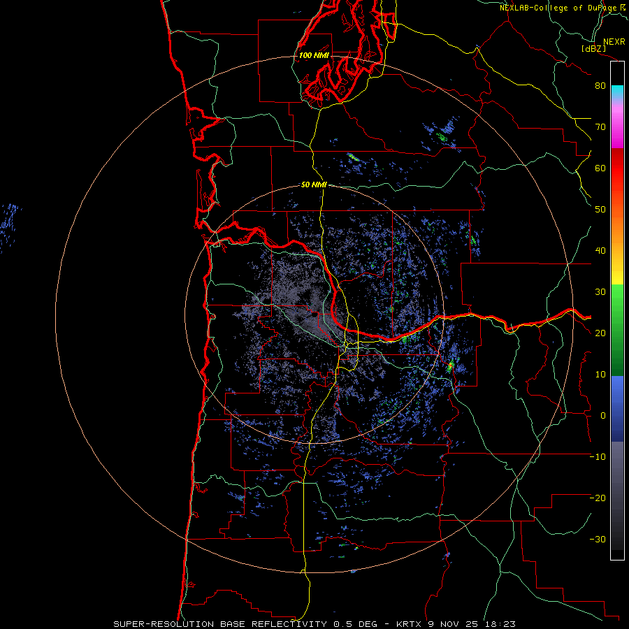Select the 50 value on the dBZ scale

(x=600, y=210)
